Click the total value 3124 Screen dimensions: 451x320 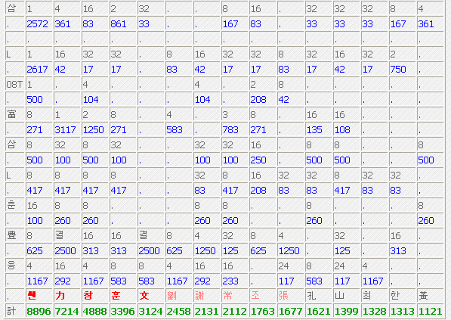[x=150, y=312]
